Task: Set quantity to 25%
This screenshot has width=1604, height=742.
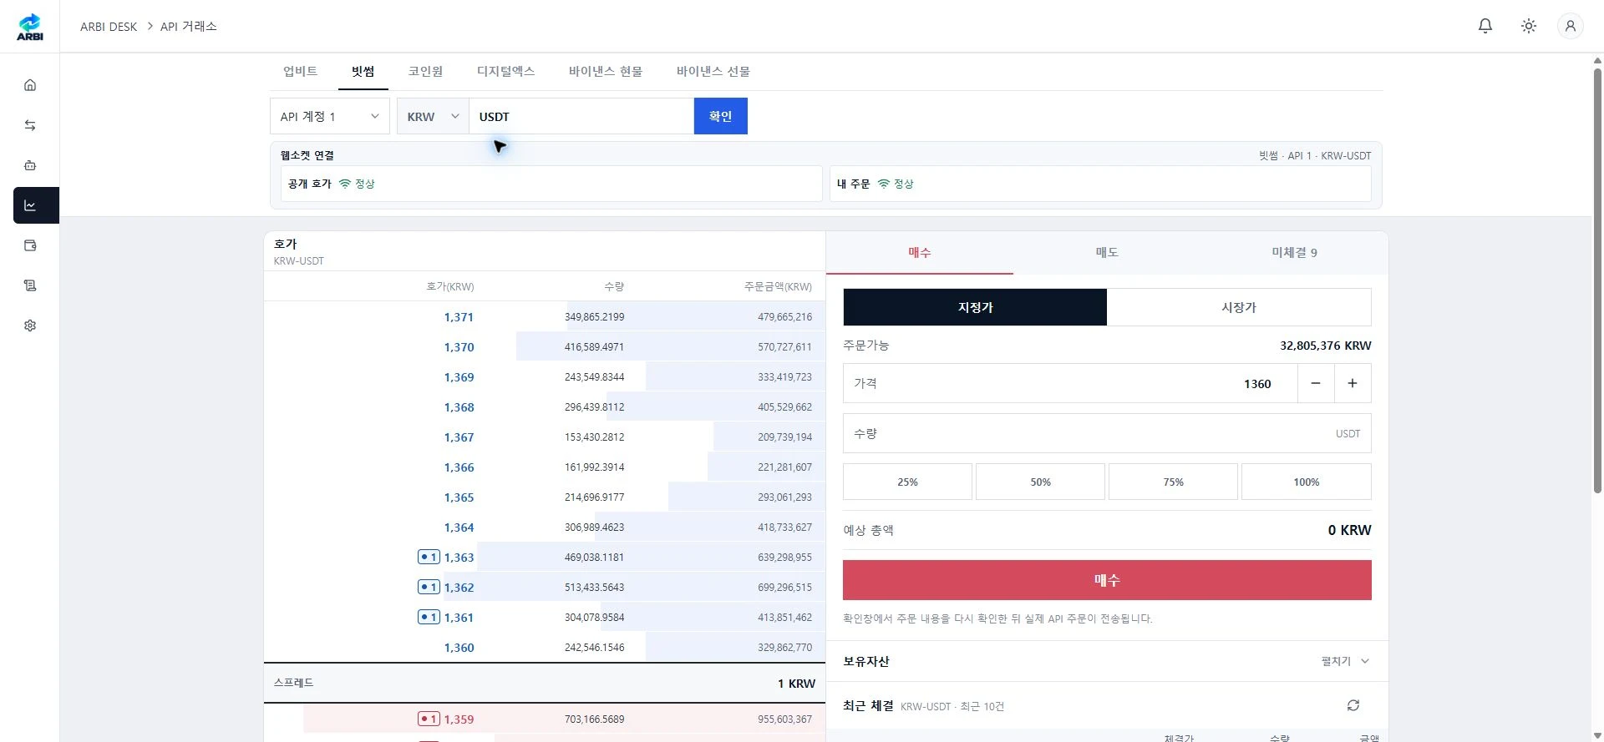Action: tap(907, 482)
